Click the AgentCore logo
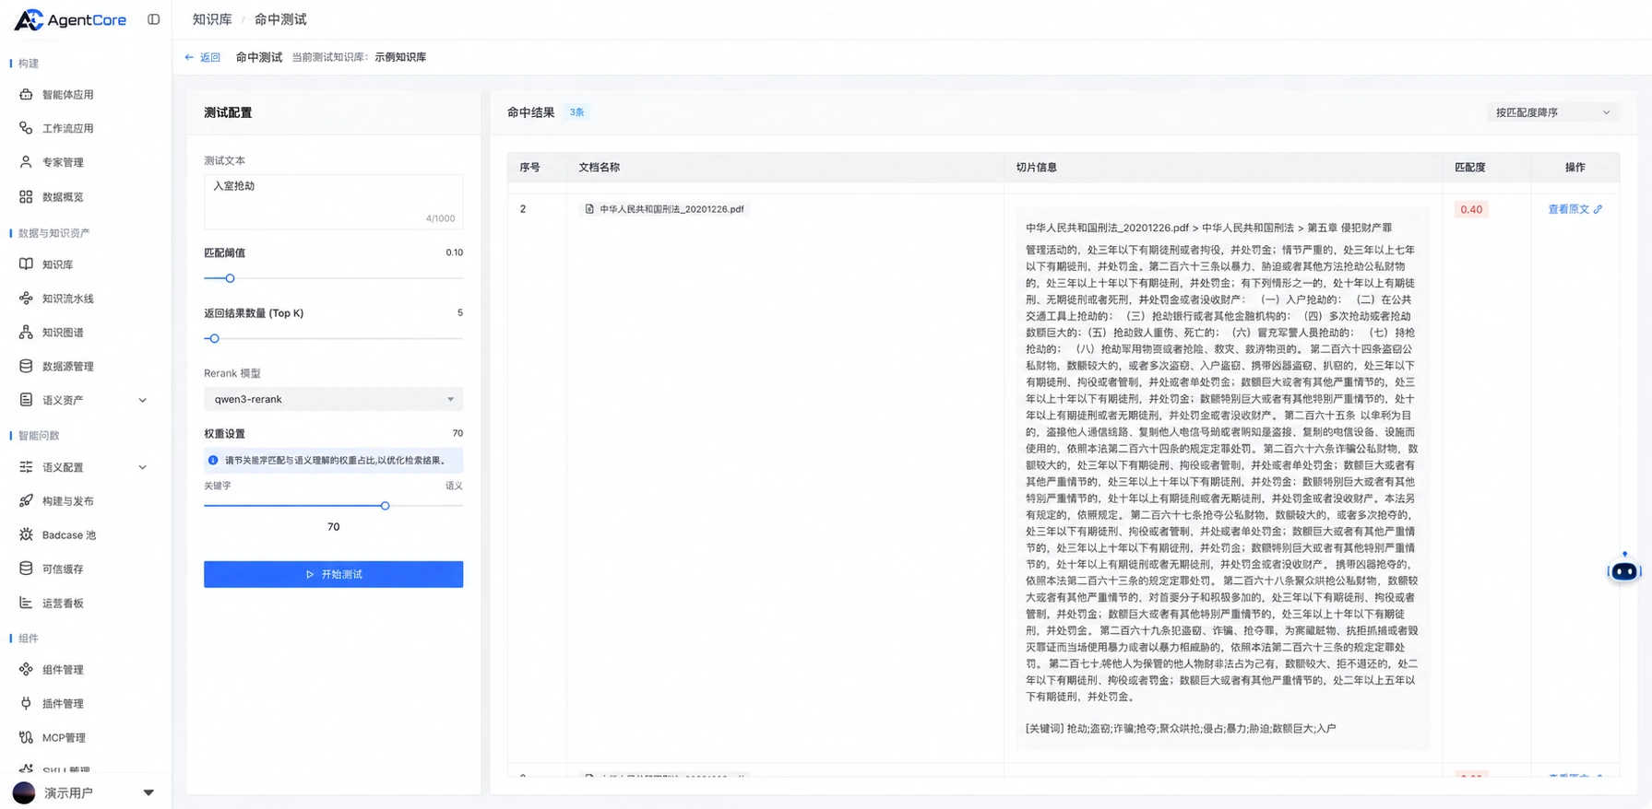This screenshot has width=1652, height=809. point(70,19)
